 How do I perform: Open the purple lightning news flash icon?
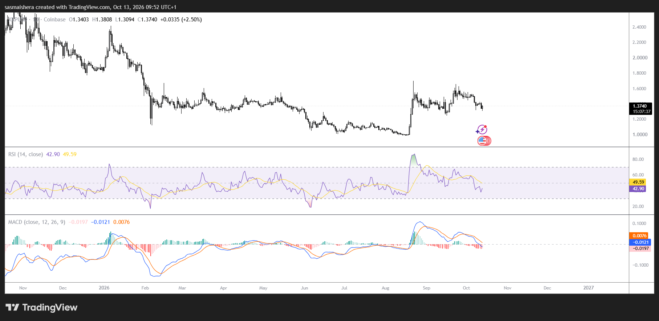tap(482, 130)
